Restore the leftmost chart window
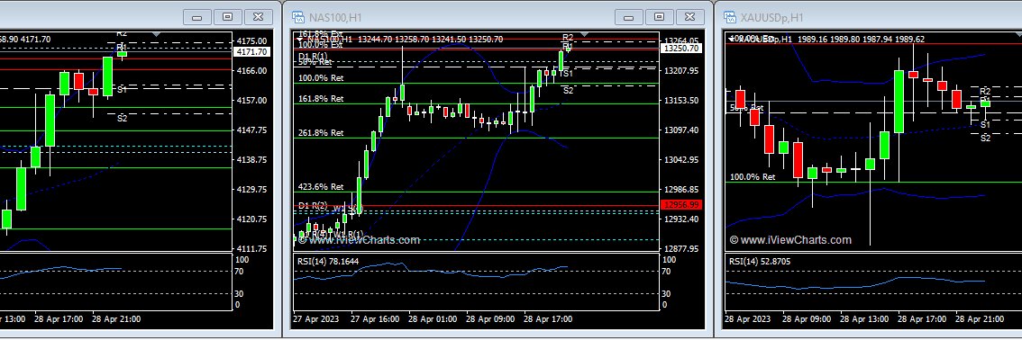 coord(227,17)
